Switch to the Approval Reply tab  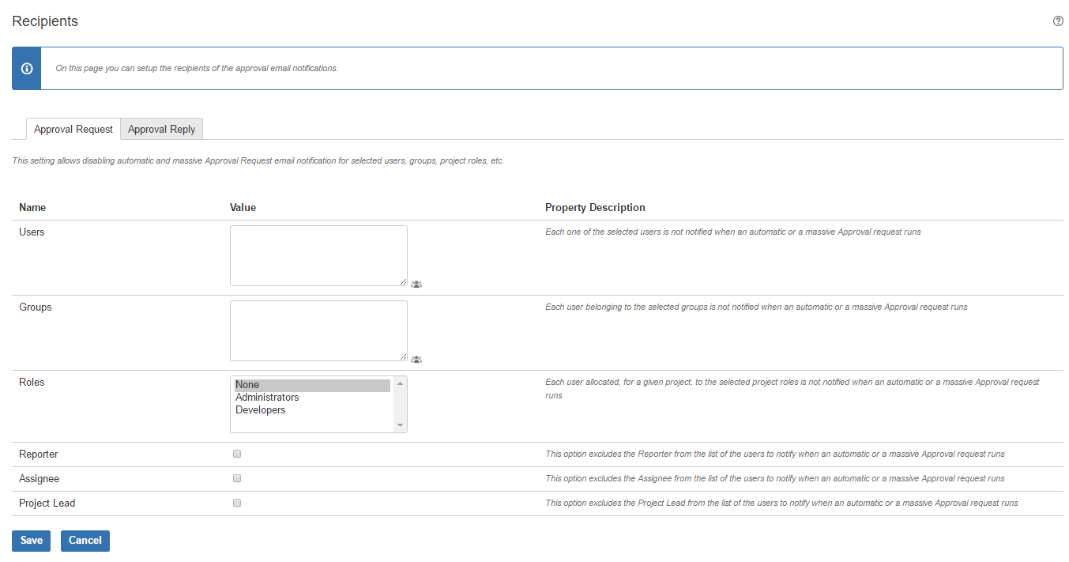pyautogui.click(x=161, y=129)
